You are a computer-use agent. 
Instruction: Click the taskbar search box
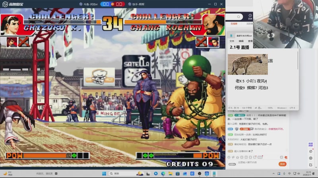[126, 174]
